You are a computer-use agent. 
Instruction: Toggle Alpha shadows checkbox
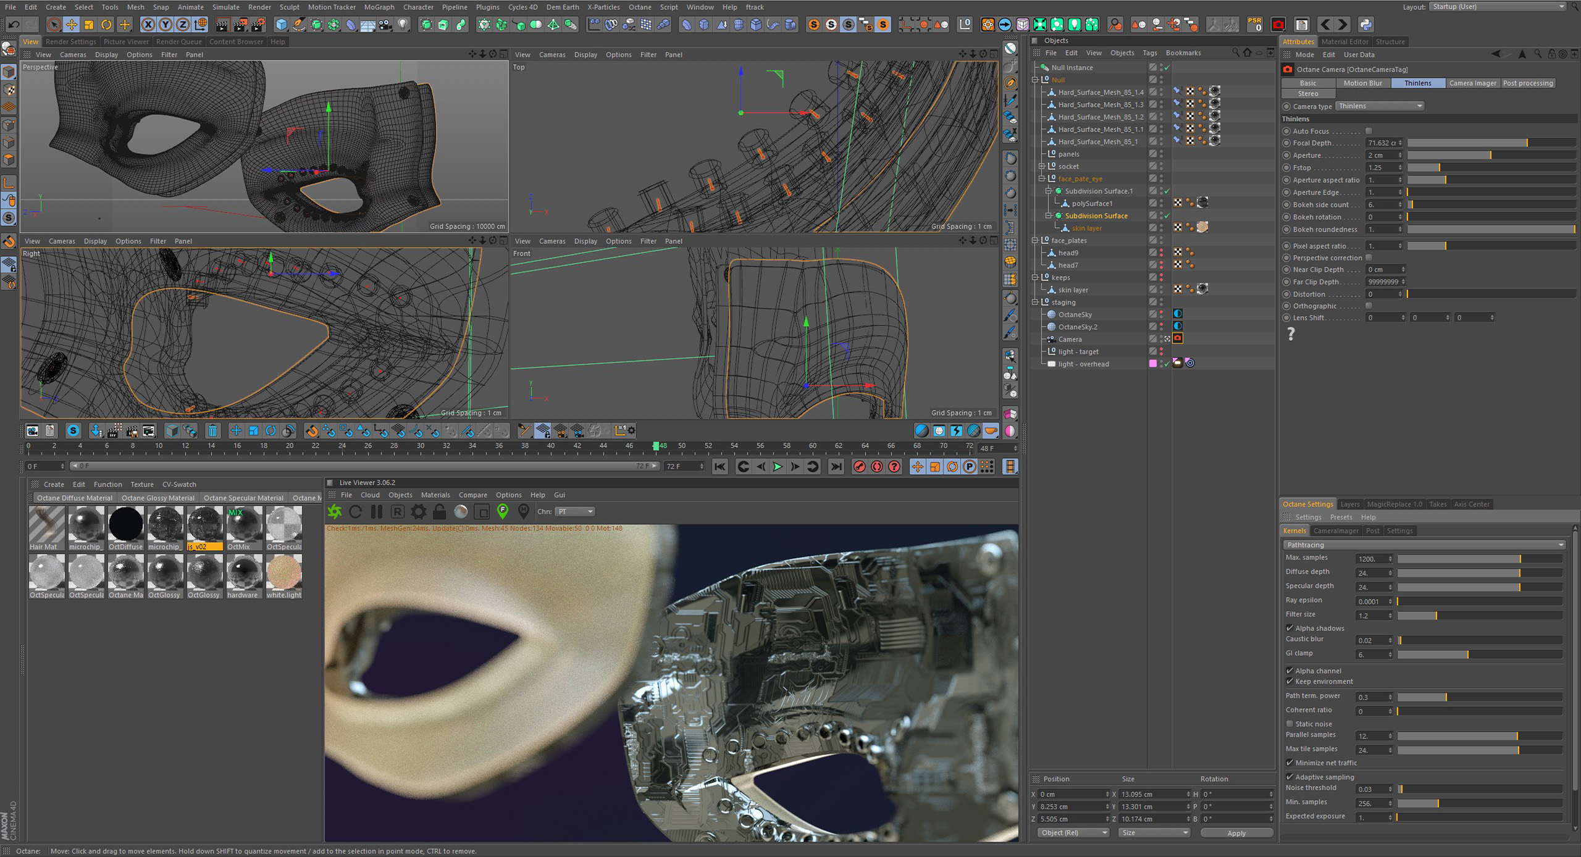pos(1290,628)
